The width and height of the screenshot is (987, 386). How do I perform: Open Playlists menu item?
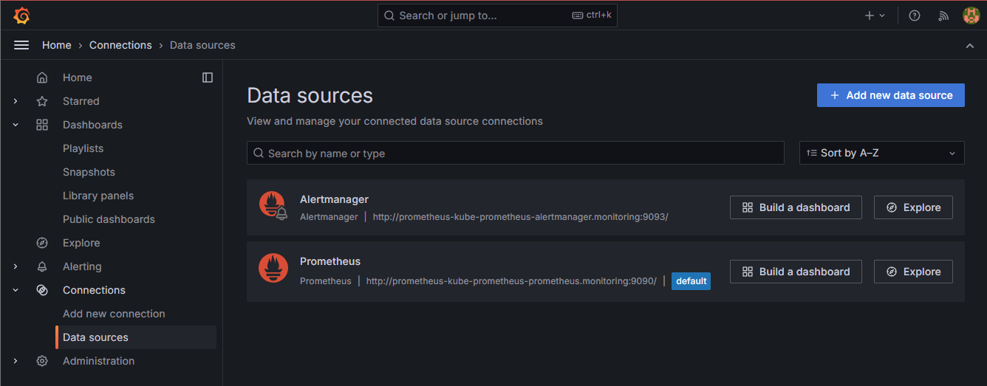[83, 148]
